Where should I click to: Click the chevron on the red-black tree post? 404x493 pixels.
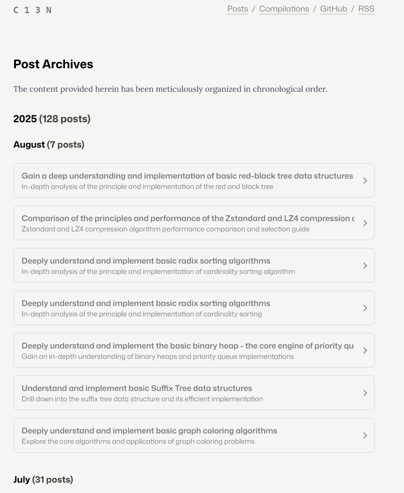point(365,181)
